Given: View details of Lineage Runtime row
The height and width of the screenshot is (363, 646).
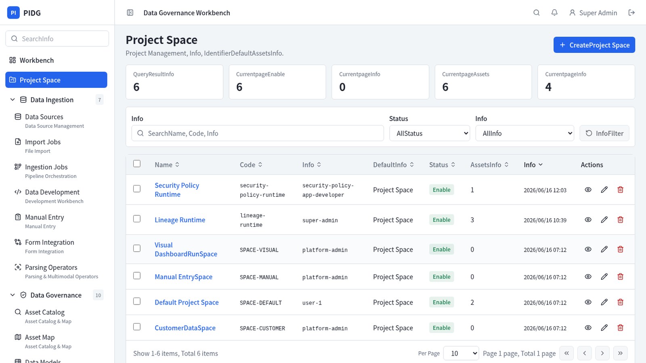Looking at the screenshot, I should pyautogui.click(x=588, y=219).
